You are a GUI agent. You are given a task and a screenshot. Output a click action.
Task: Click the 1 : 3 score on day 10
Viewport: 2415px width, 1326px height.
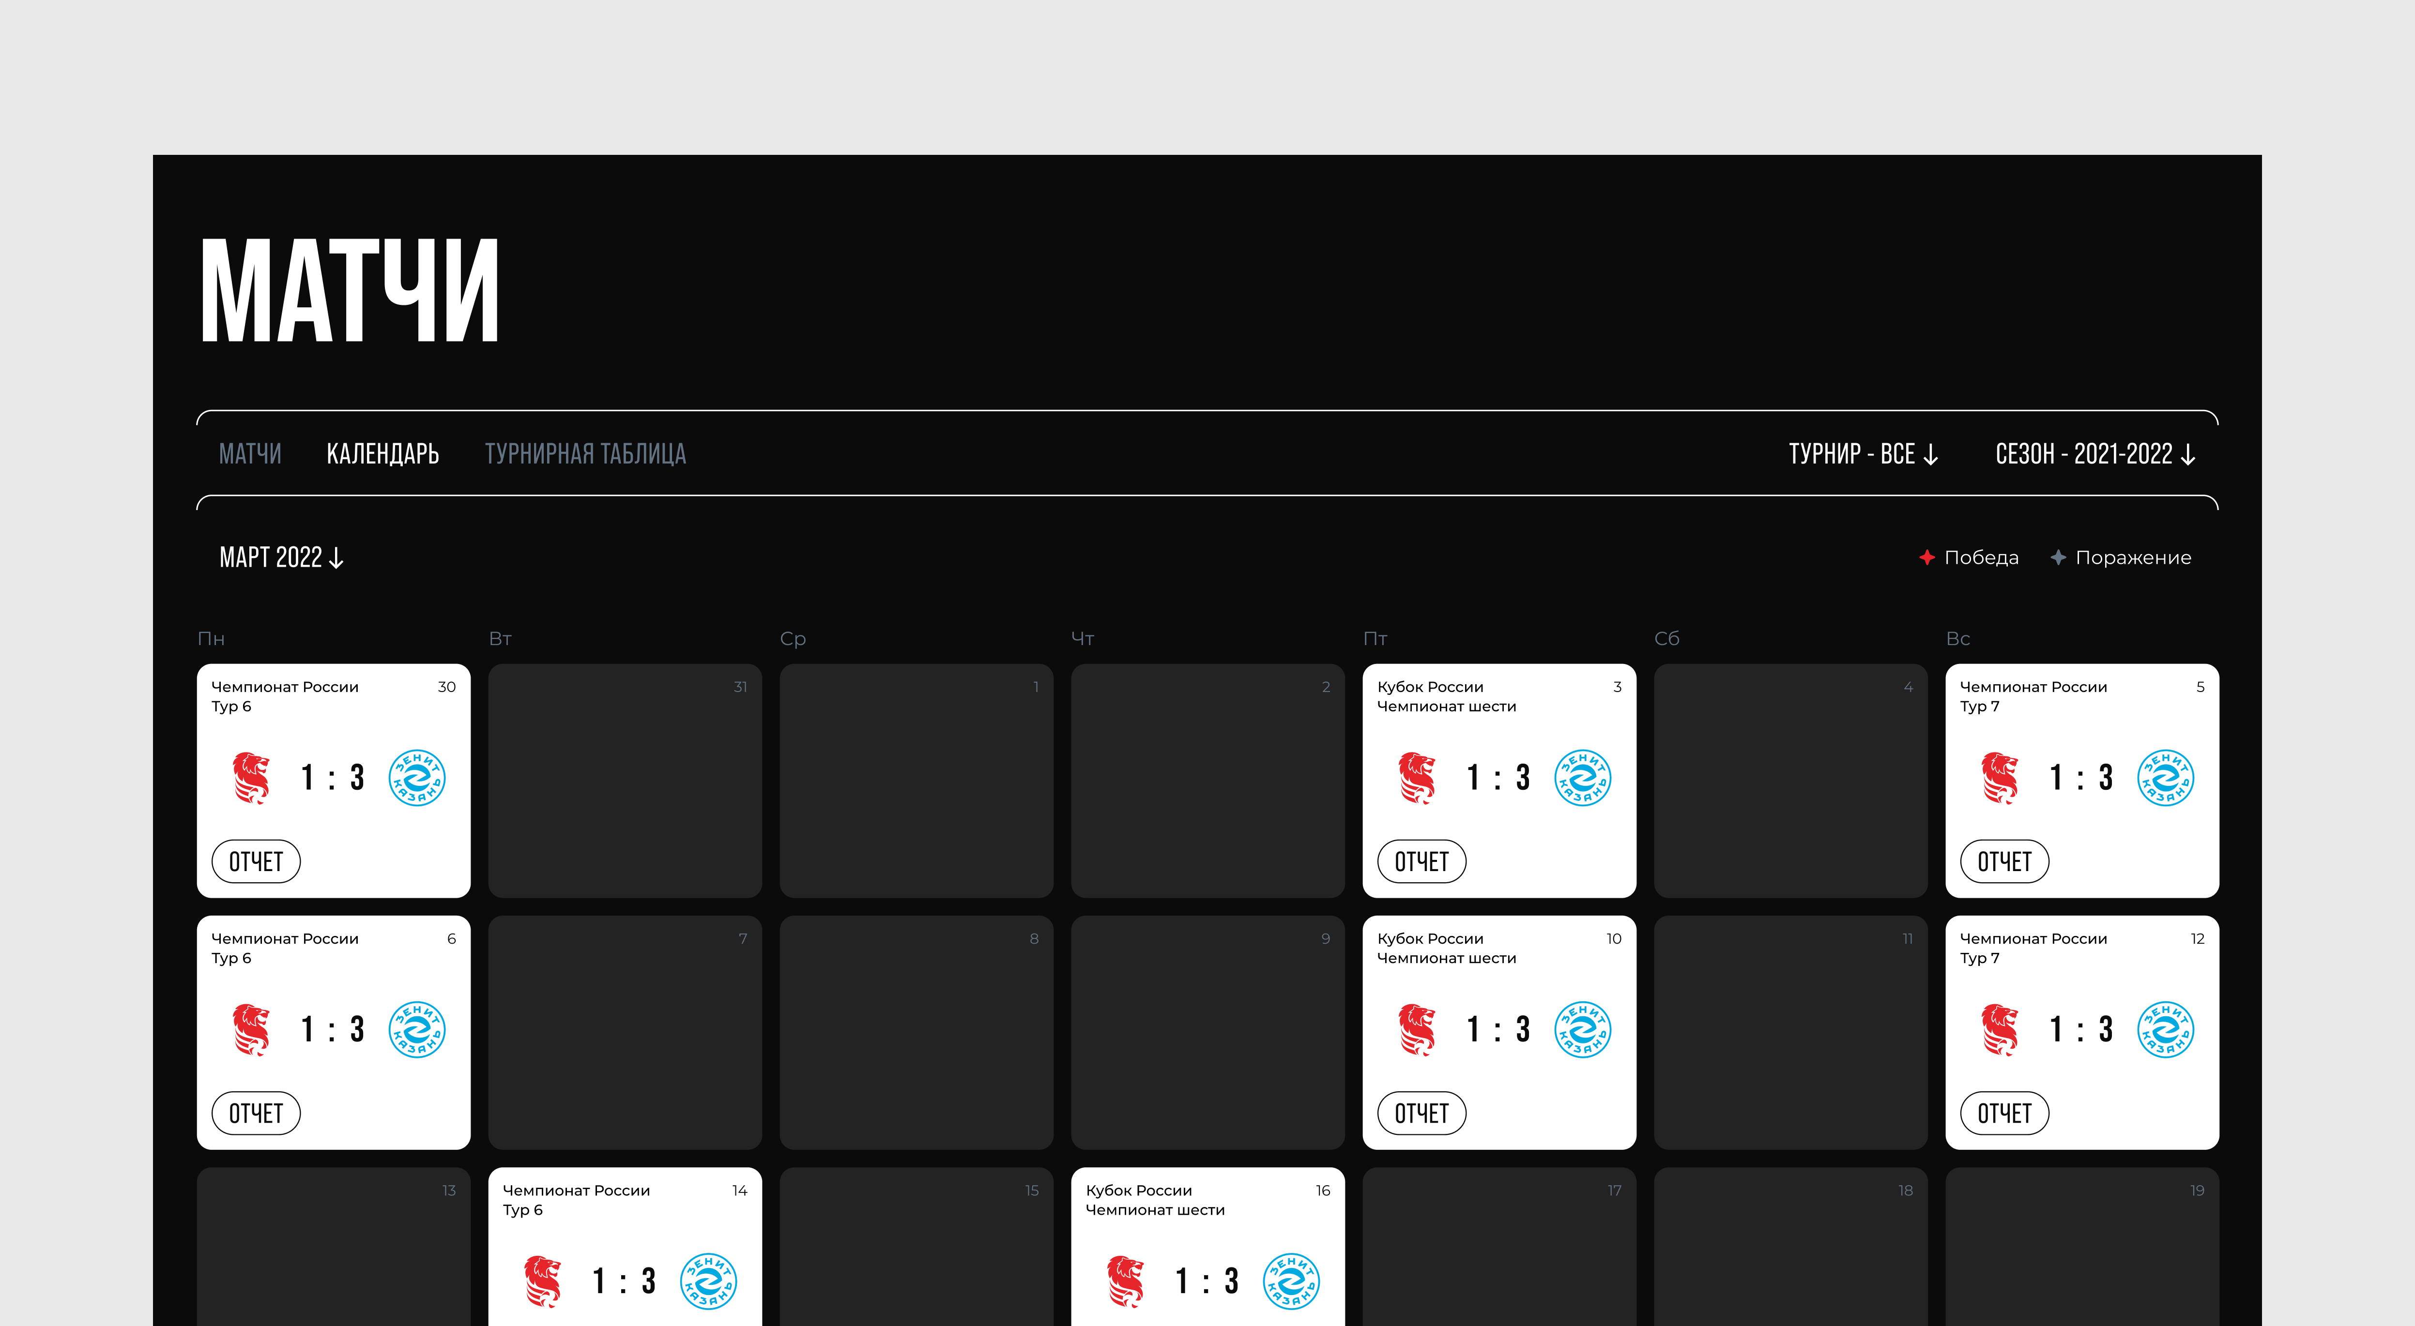(x=1498, y=1030)
